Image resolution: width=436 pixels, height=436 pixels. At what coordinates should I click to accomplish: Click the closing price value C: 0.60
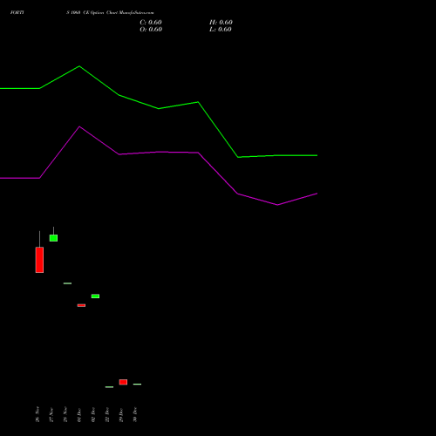point(151,23)
